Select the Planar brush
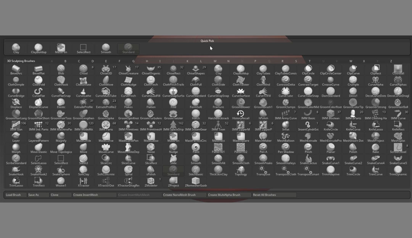The height and width of the screenshot is (238, 412). 330,149
